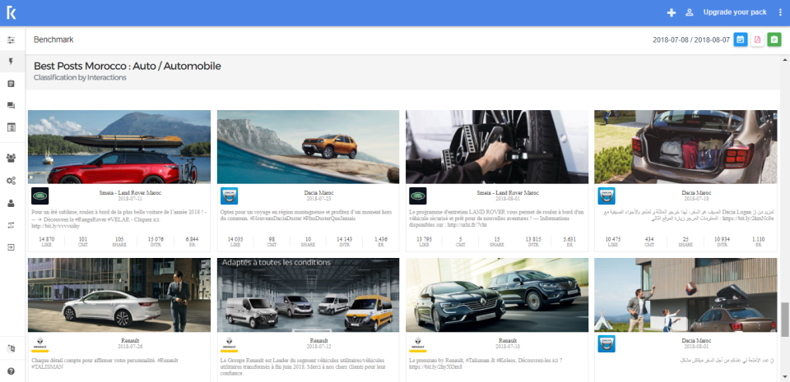Open the three-dot more options menu
The width and height of the screenshot is (790, 382).
pyautogui.click(x=780, y=12)
